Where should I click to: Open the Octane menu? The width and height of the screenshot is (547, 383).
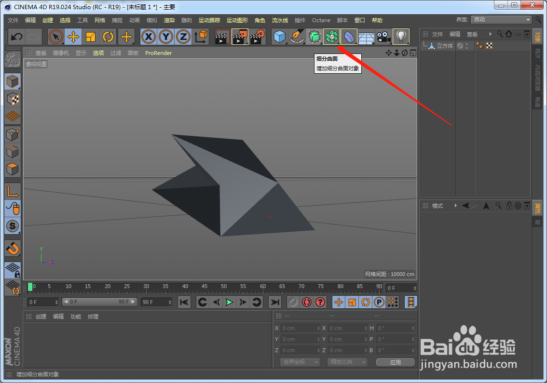click(x=321, y=20)
